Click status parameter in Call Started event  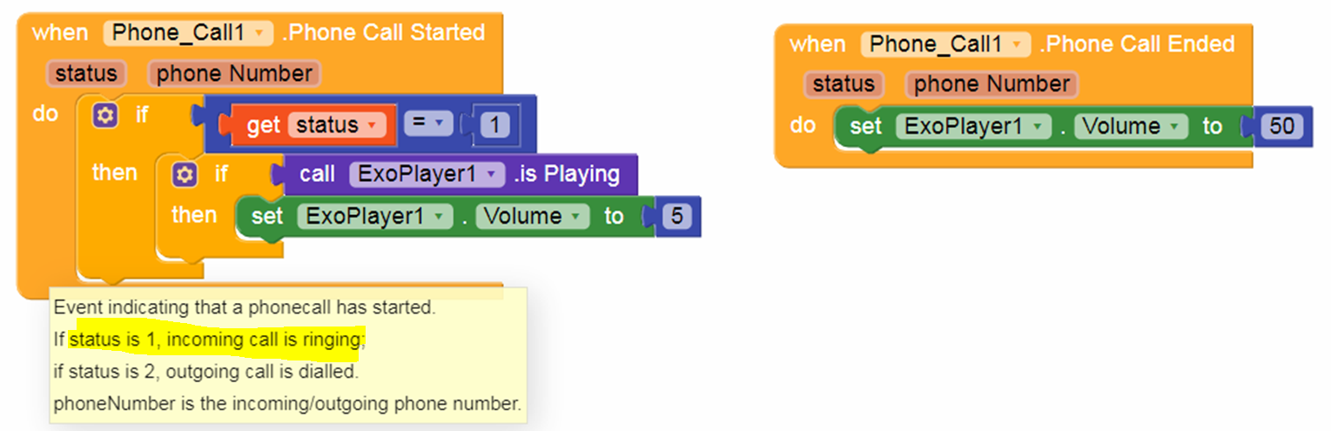(85, 74)
